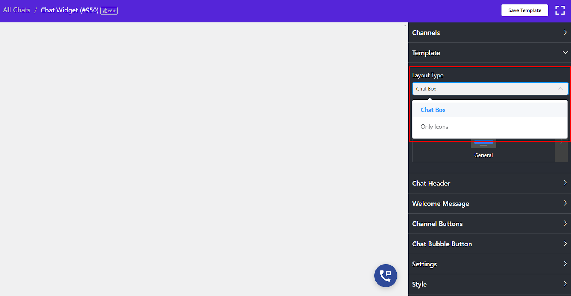Image resolution: width=571 pixels, height=296 pixels.
Task: Collapse the Template section
Action: pos(490,53)
